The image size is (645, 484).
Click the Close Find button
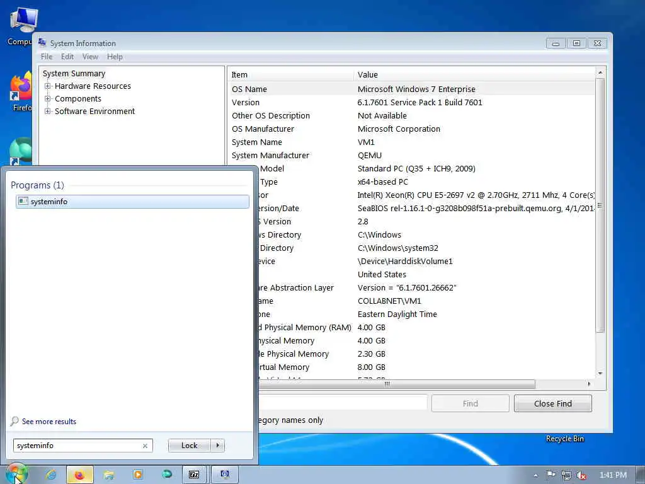pyautogui.click(x=553, y=404)
